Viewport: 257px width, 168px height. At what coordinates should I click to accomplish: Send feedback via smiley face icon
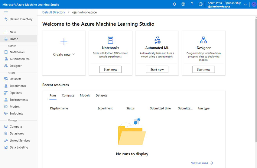(200, 4)
